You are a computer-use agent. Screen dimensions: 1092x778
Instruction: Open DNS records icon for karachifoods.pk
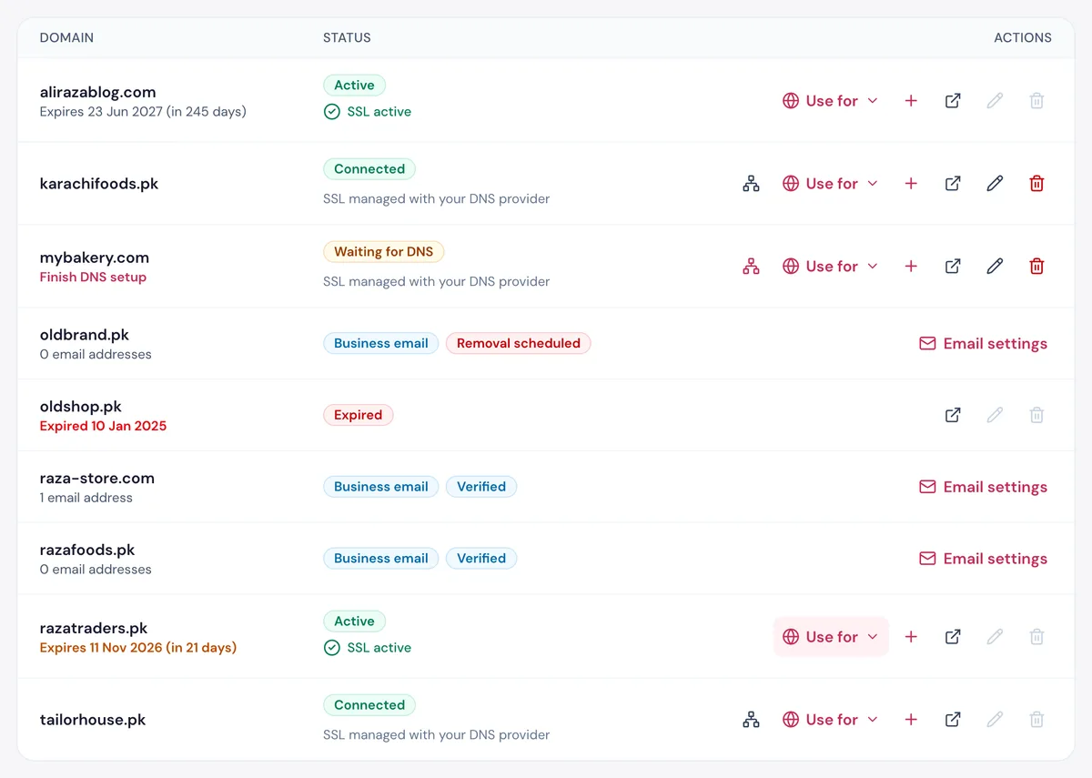pos(751,184)
